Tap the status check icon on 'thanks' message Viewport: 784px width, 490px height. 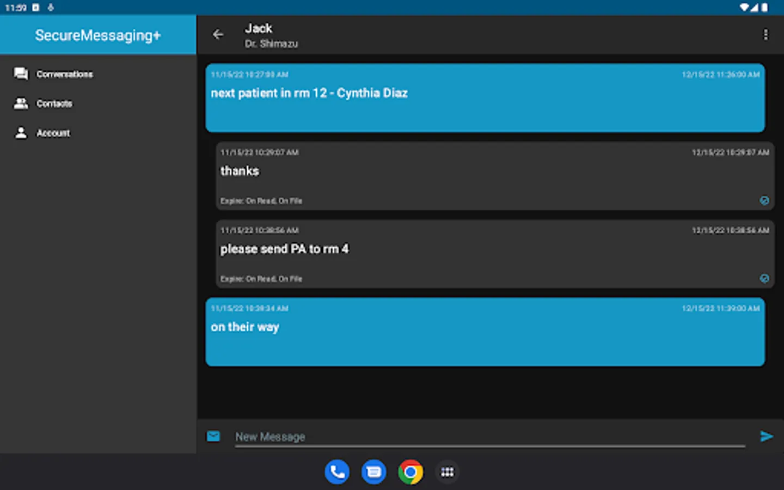pos(764,200)
